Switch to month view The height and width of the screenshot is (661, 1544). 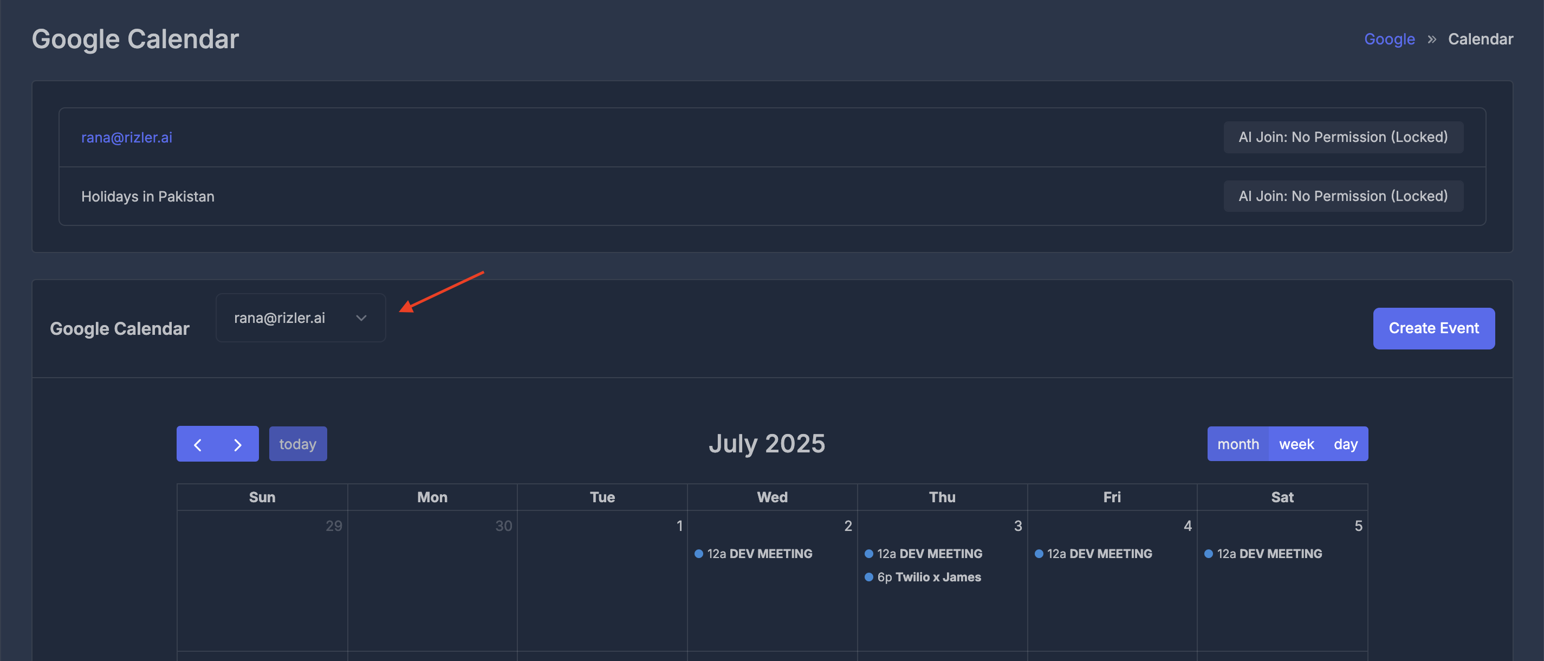point(1238,444)
